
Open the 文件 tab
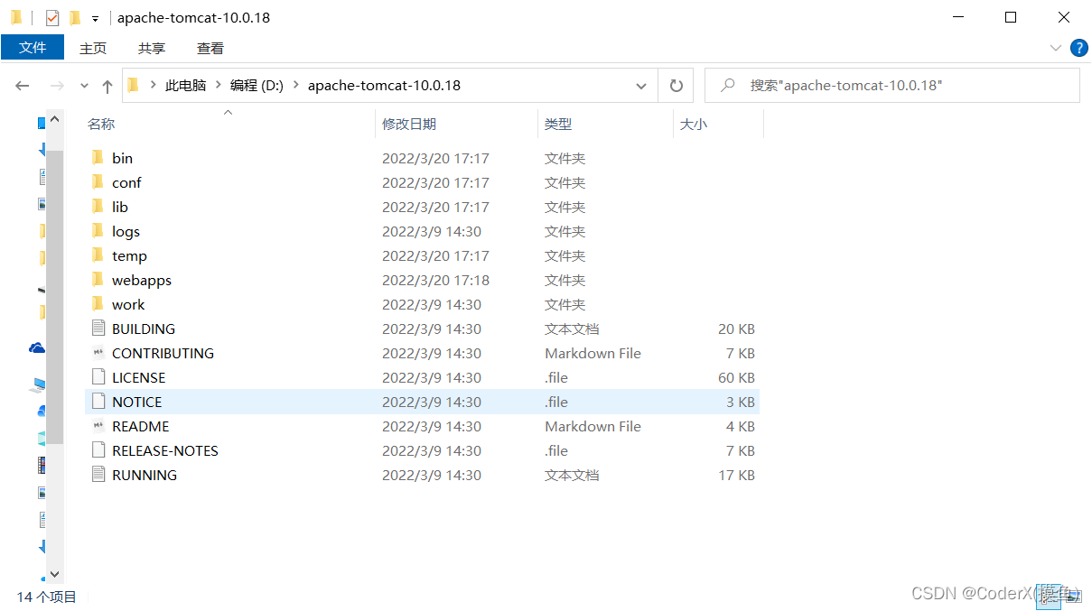33,47
